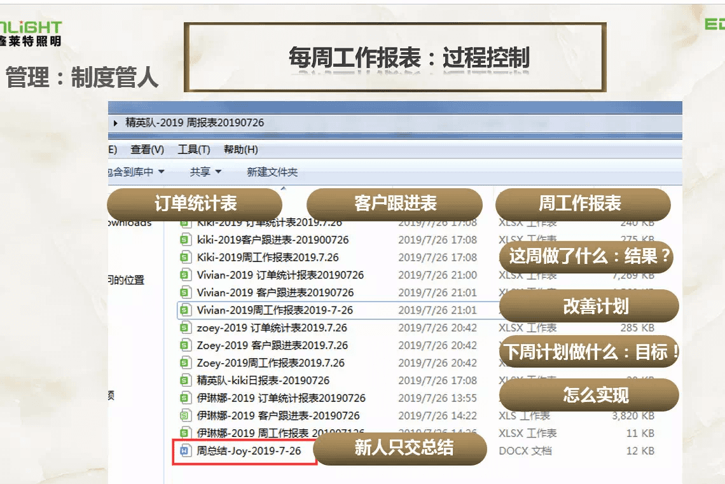Click the breadcrumb arrow before 精英队-2019 周报表20190726

click(116, 123)
